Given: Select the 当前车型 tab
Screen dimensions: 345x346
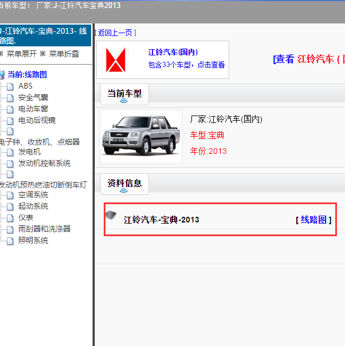Looking at the screenshot, I should click(124, 94).
